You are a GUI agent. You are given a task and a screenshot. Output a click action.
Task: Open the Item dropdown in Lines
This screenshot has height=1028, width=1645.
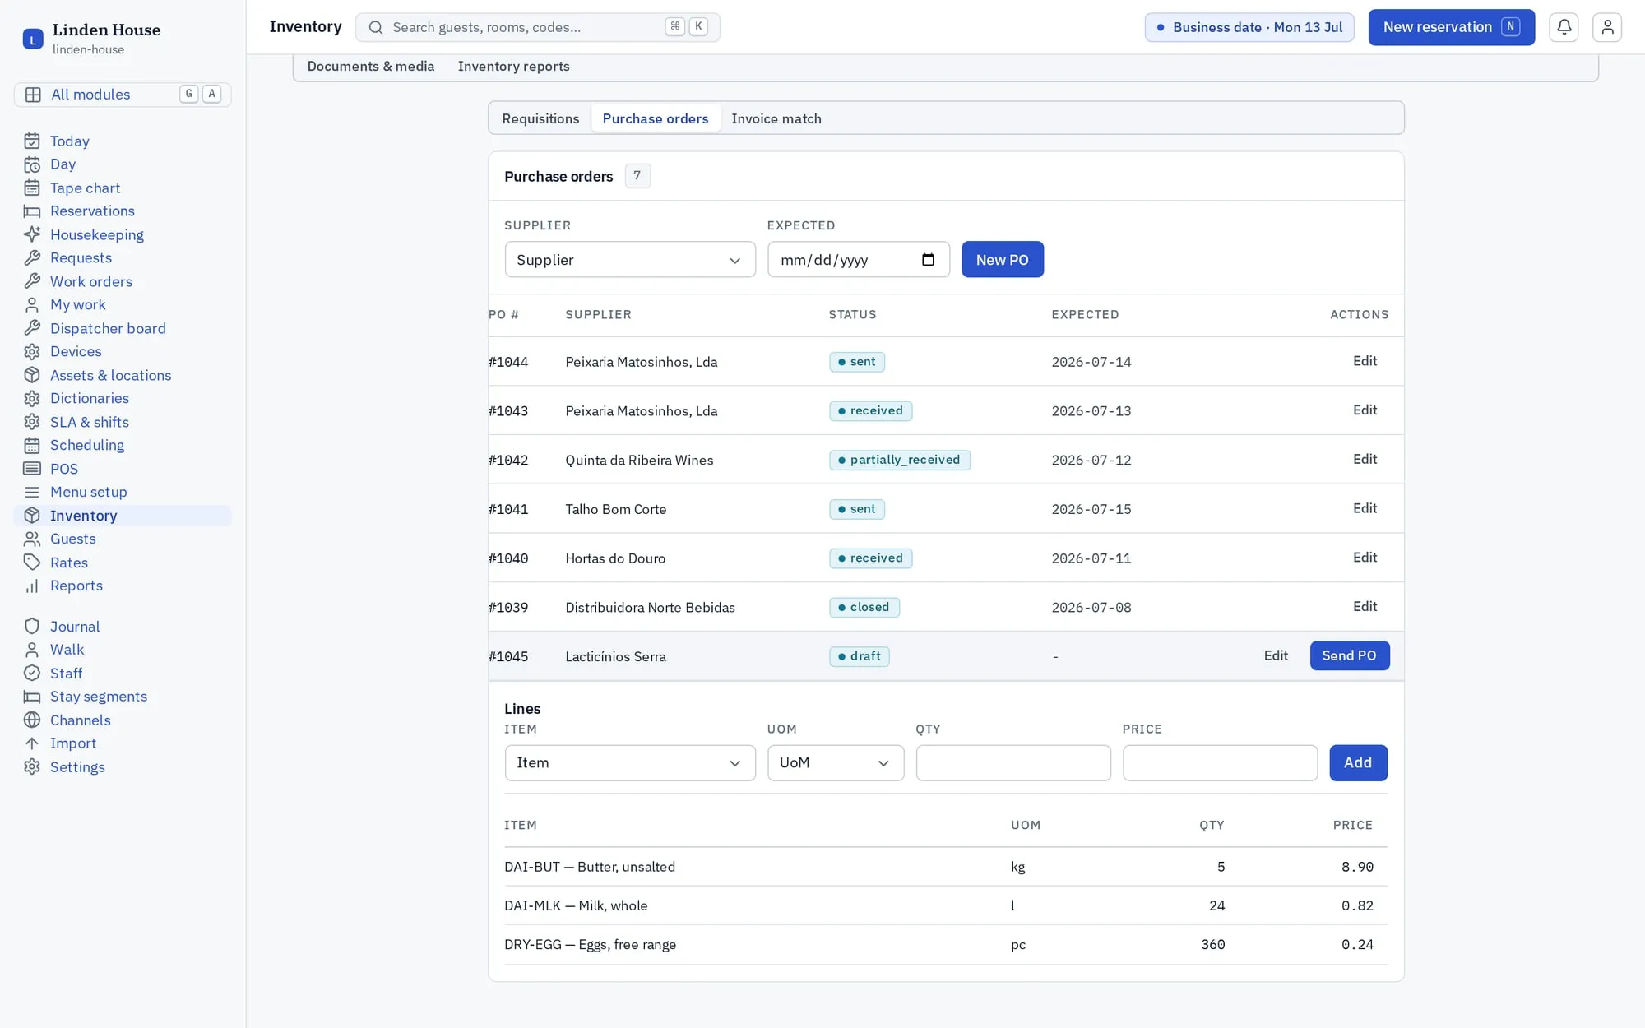click(630, 763)
